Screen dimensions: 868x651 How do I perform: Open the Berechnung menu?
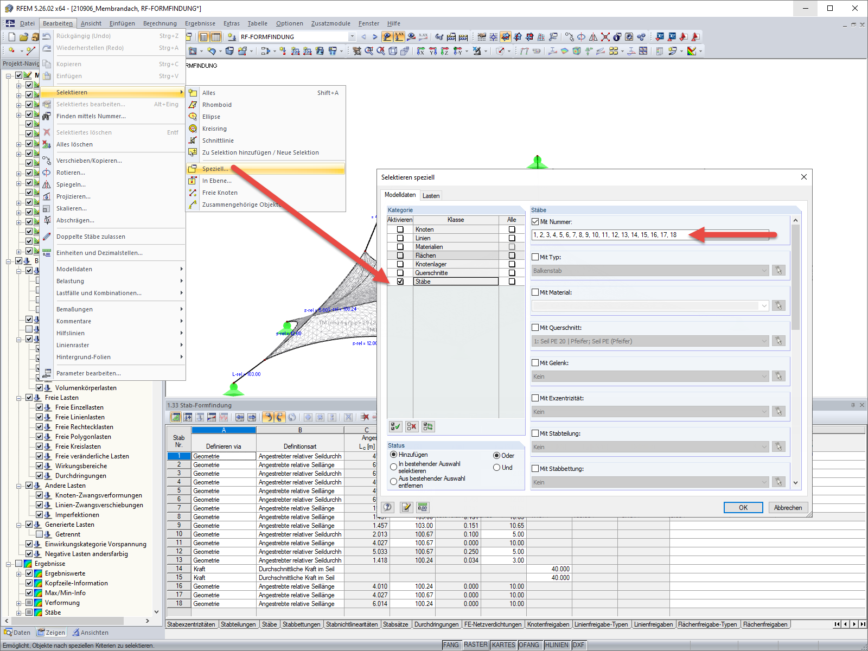(160, 23)
